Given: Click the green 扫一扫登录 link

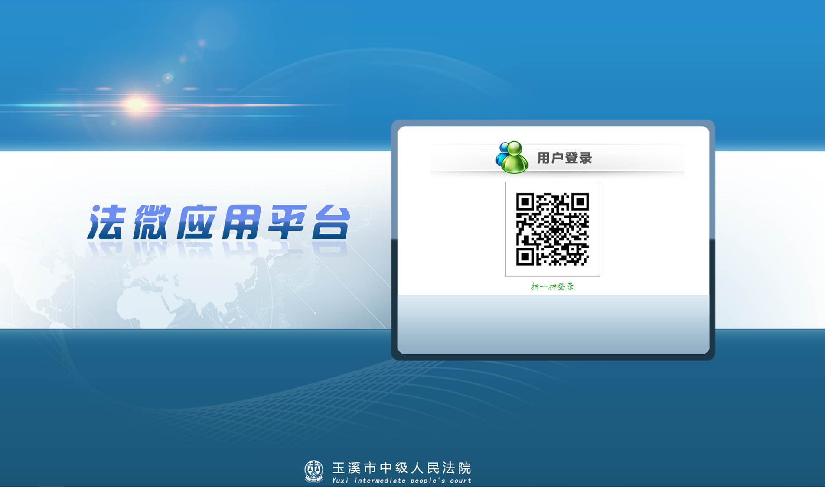Looking at the screenshot, I should tap(552, 286).
